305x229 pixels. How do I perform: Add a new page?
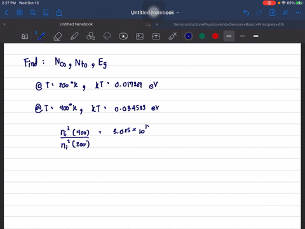(x=273, y=13)
